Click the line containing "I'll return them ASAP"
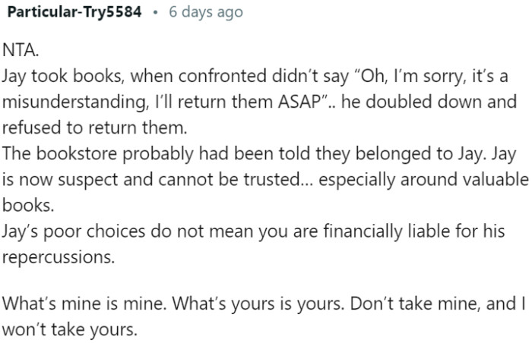The width and height of the screenshot is (532, 343). click(x=289, y=104)
